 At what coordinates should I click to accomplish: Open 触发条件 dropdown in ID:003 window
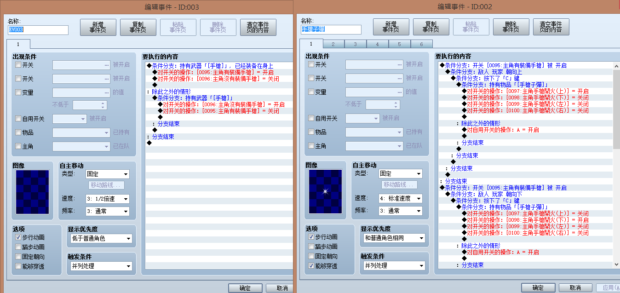tap(101, 266)
